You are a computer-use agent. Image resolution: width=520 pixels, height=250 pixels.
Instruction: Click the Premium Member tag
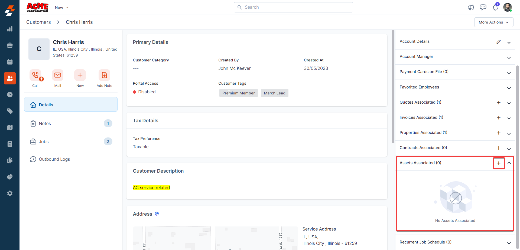tap(238, 93)
